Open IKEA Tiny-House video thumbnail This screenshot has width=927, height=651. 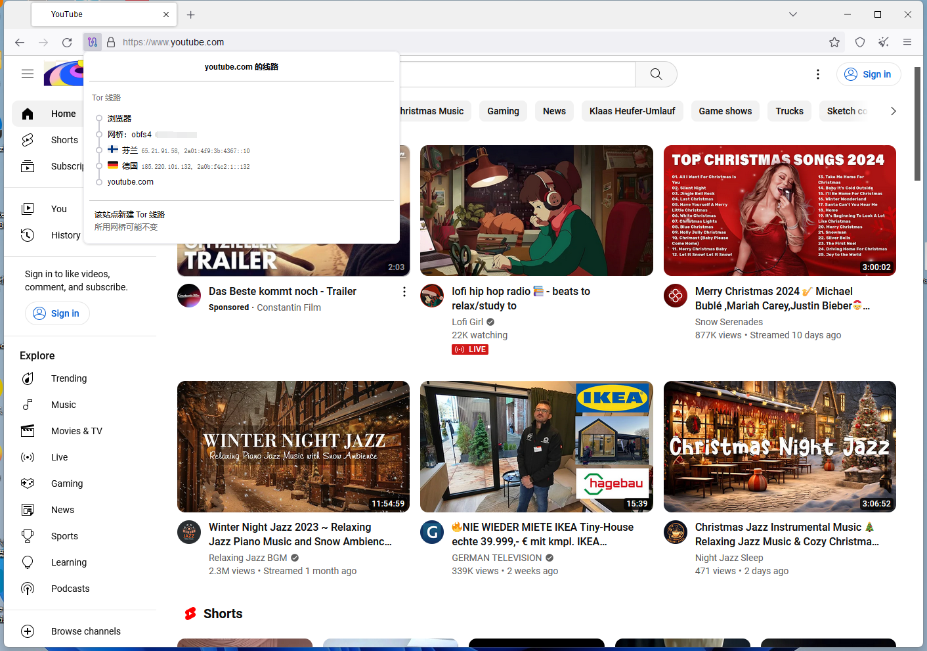(536, 447)
